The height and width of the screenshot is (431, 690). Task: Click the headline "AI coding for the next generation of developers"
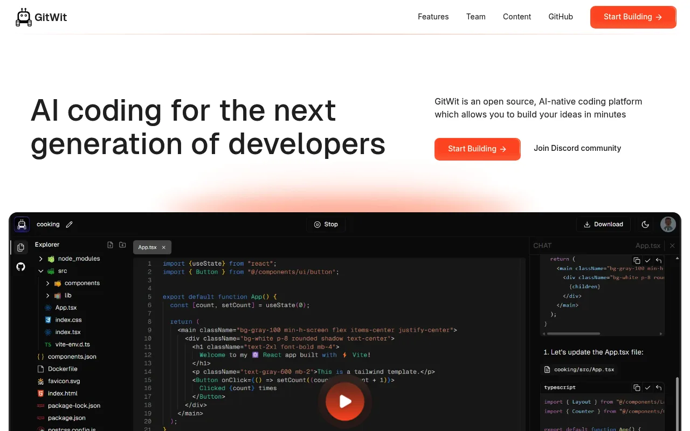coord(208,127)
